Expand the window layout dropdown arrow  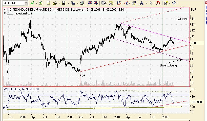point(107,3)
